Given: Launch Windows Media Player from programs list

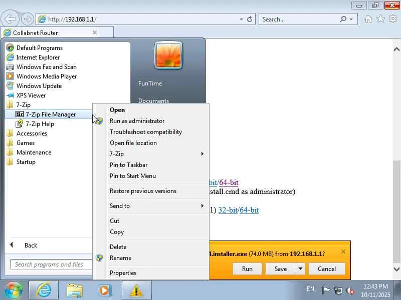Looking at the screenshot, I should [10, 76].
